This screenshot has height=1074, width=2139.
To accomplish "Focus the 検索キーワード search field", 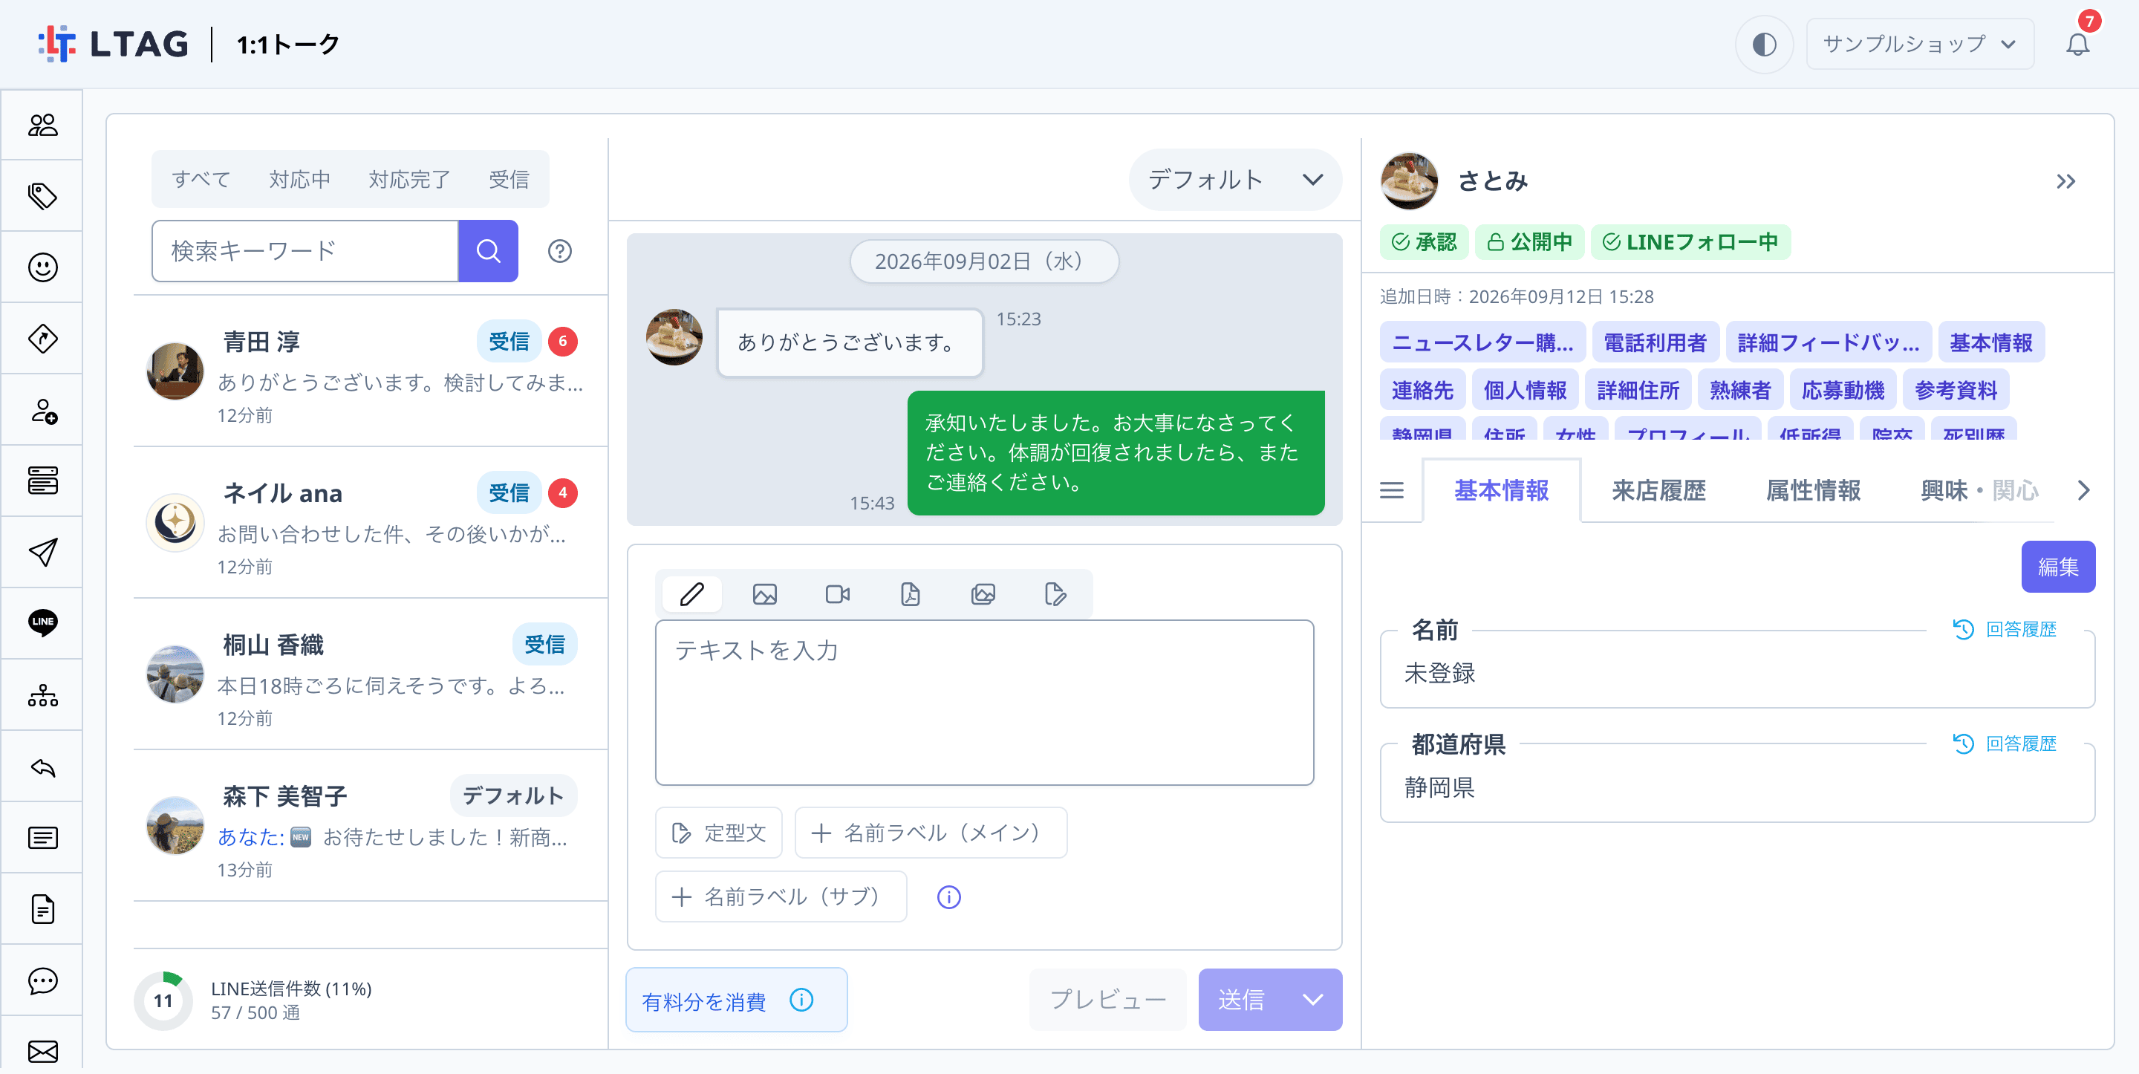I will coord(305,251).
